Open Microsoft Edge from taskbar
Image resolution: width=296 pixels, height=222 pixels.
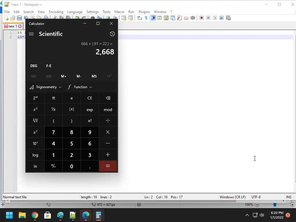[86, 215]
